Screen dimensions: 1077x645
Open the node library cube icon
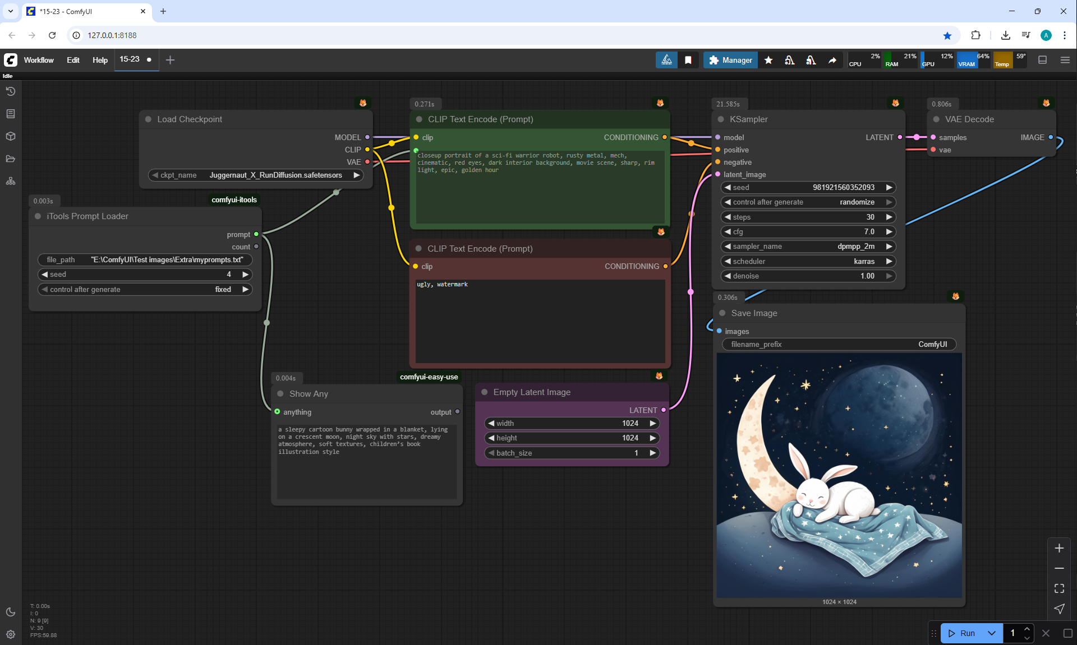[x=11, y=136]
